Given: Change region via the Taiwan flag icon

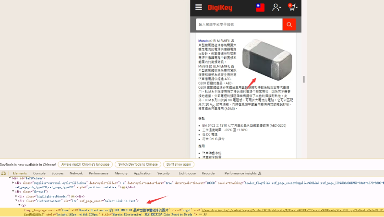Looking at the screenshot, I should point(260,7).
